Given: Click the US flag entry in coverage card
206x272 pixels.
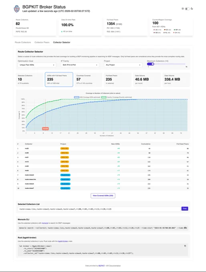Looking at the screenshot, I should tap(157, 30).
